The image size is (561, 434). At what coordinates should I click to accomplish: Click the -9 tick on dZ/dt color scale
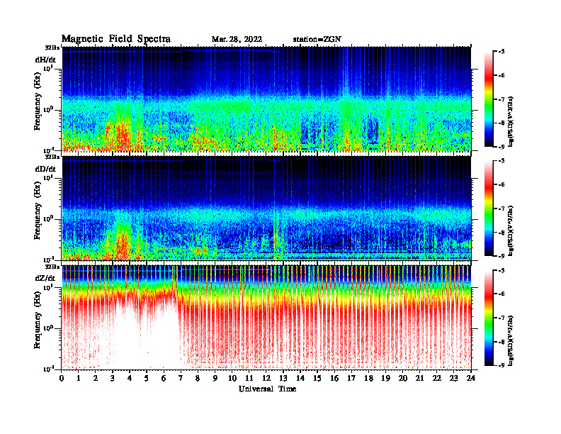(501, 365)
